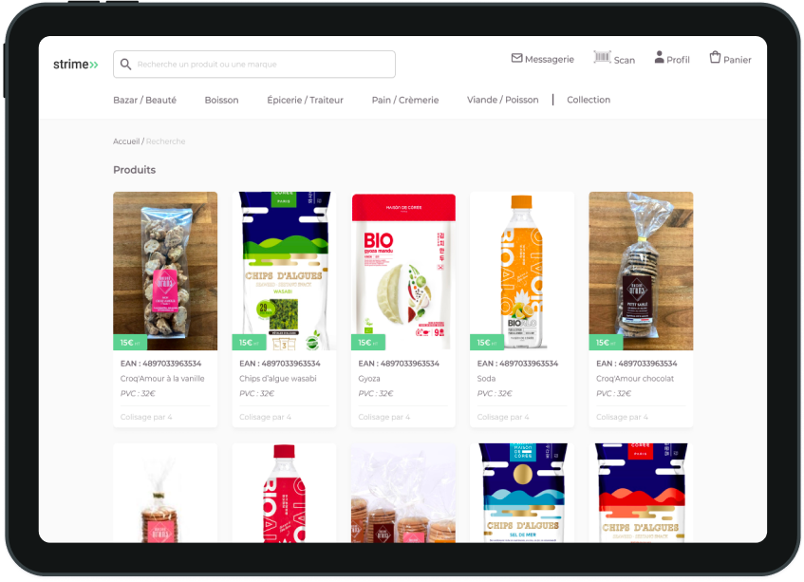Open the Gyoza product image

click(403, 271)
